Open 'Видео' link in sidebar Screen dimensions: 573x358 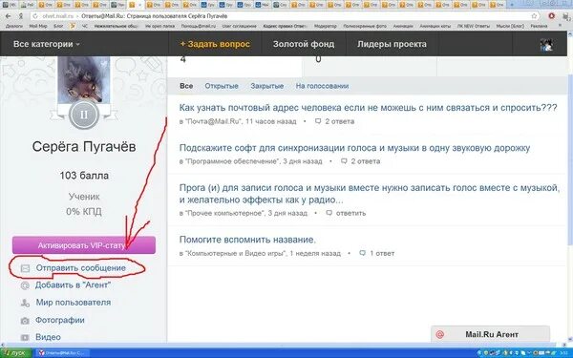tap(48, 338)
